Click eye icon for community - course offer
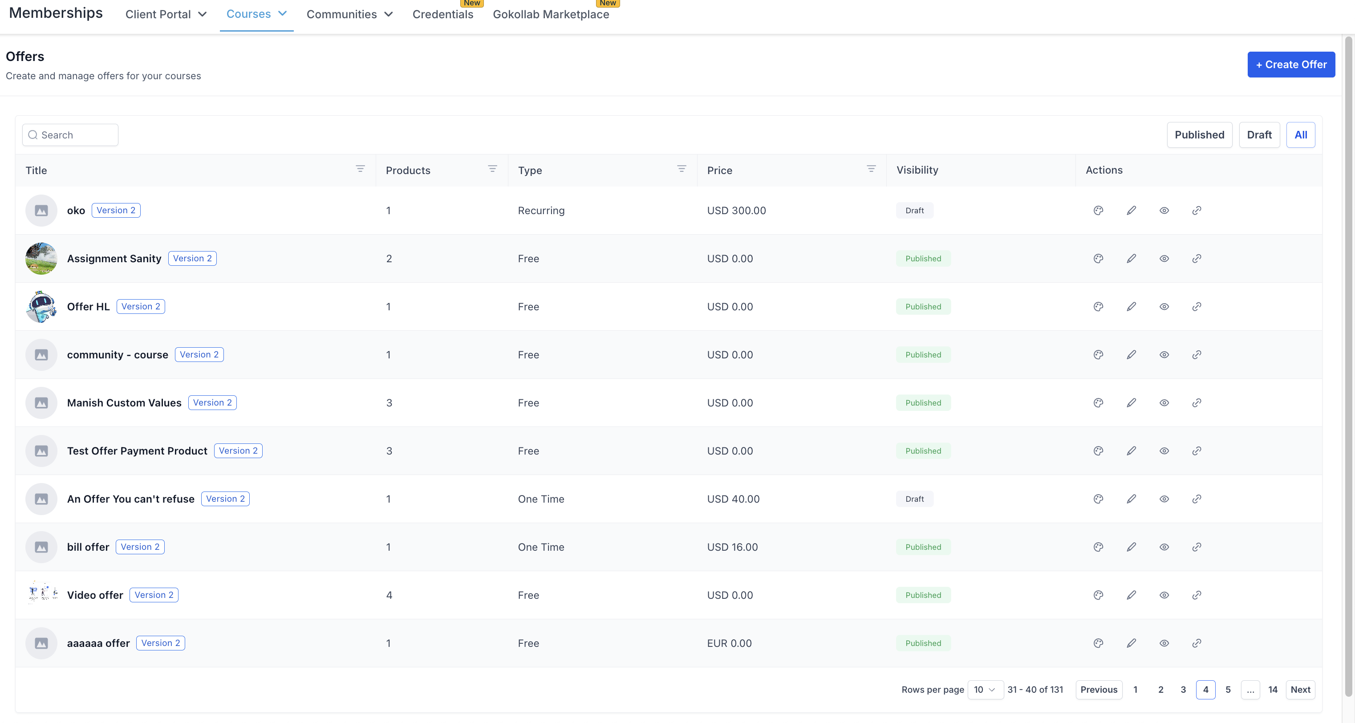This screenshot has width=1355, height=723. point(1164,355)
